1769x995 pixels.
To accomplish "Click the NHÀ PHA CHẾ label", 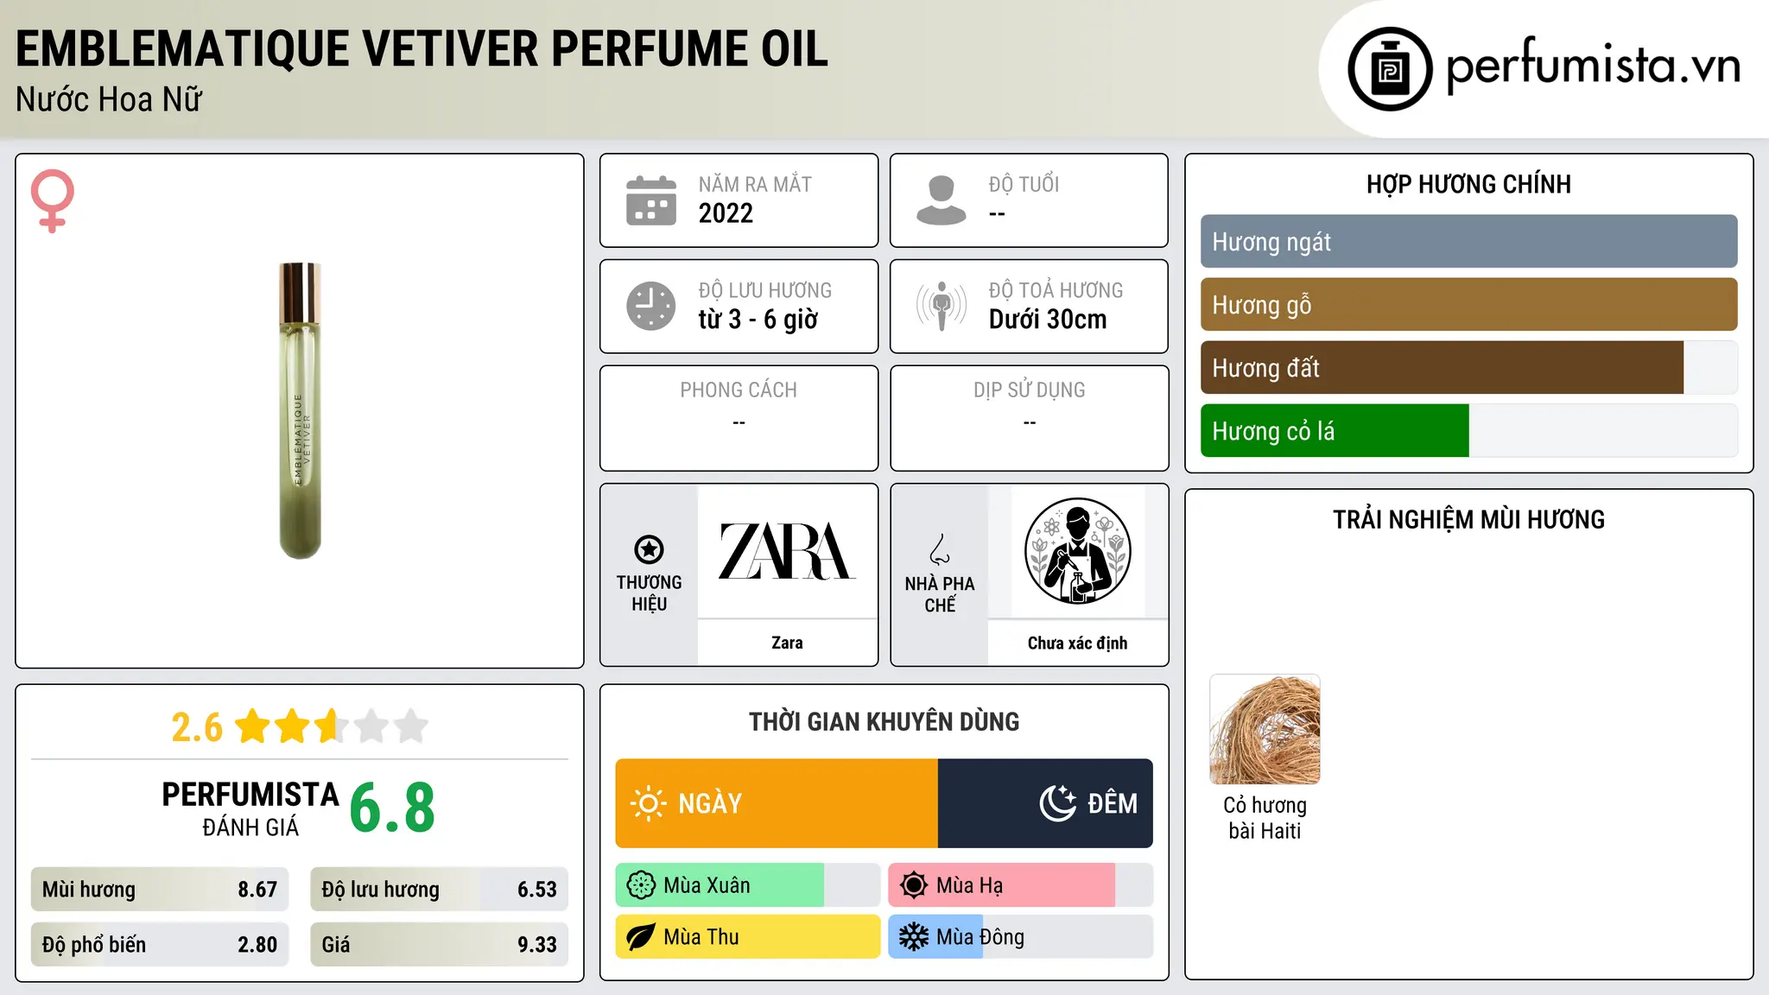I will tap(940, 594).
